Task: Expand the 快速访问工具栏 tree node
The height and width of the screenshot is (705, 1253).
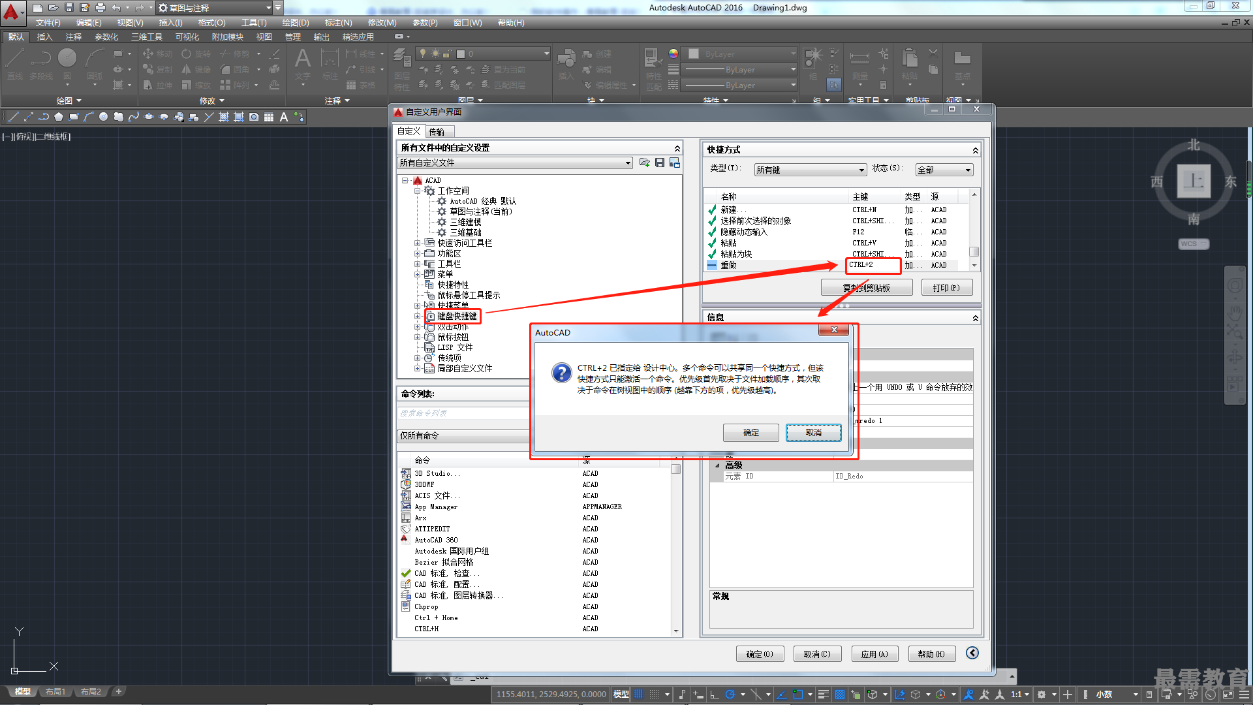Action: (417, 243)
